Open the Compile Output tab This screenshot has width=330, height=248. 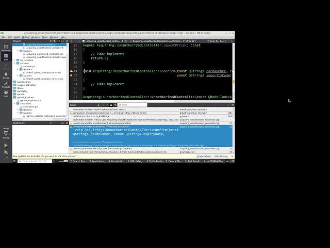117,161
